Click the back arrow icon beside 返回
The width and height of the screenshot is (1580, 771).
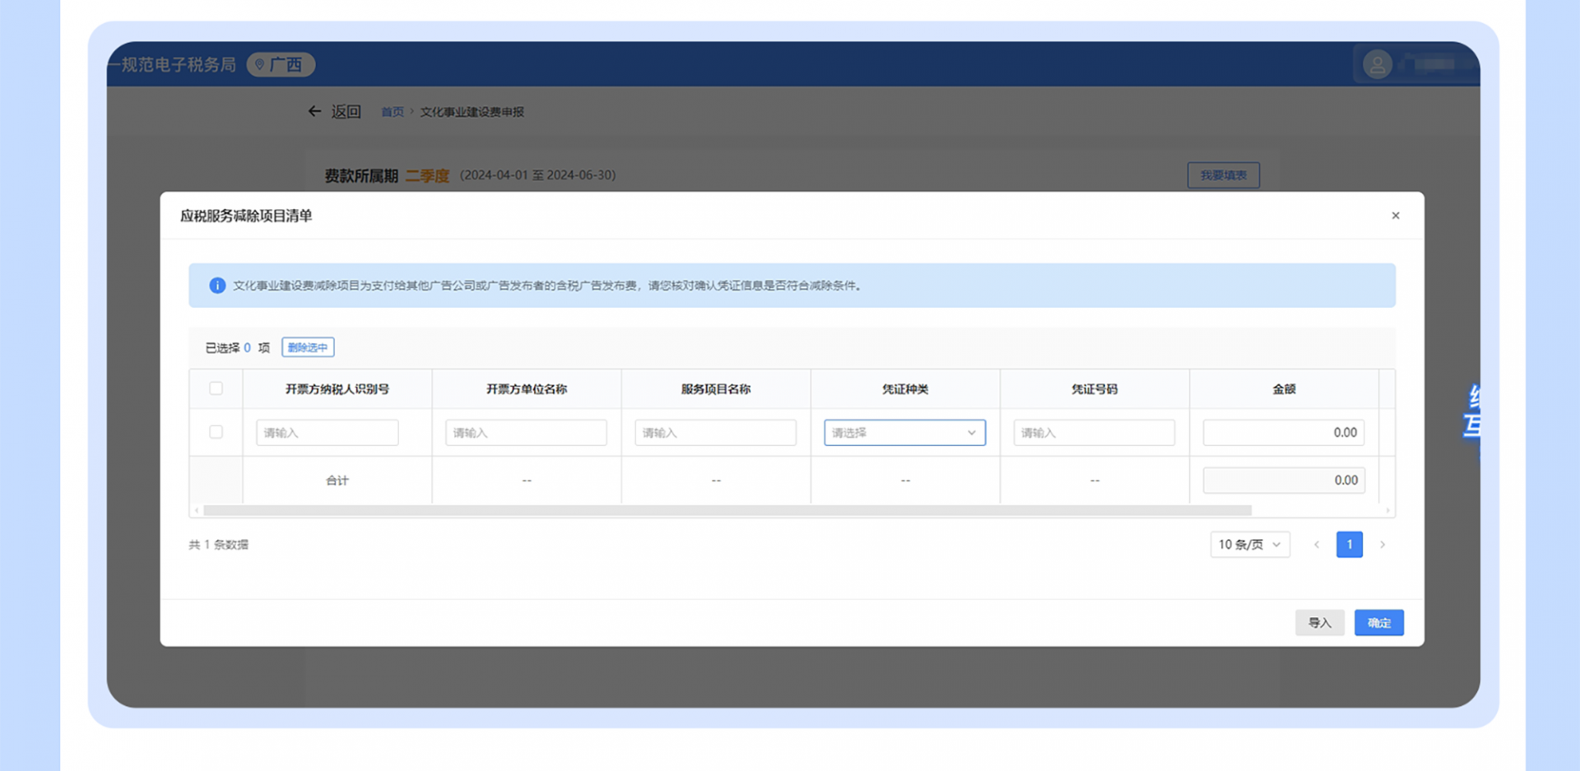tap(314, 111)
